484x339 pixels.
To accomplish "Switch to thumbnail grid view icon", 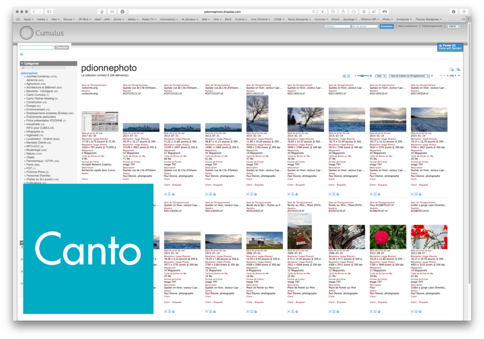I will (x=344, y=76).
